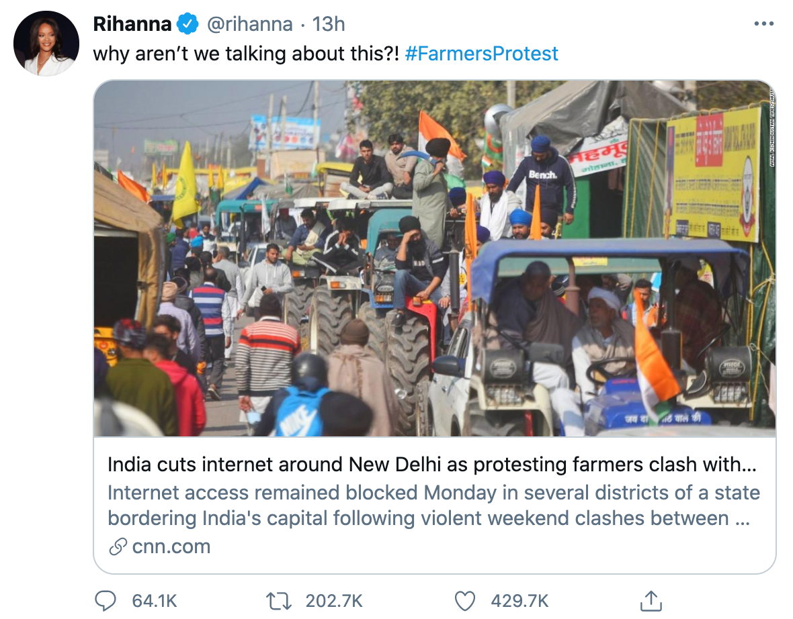Click the 13h tweet timestamp
This screenshot has width=793, height=619.
(329, 25)
